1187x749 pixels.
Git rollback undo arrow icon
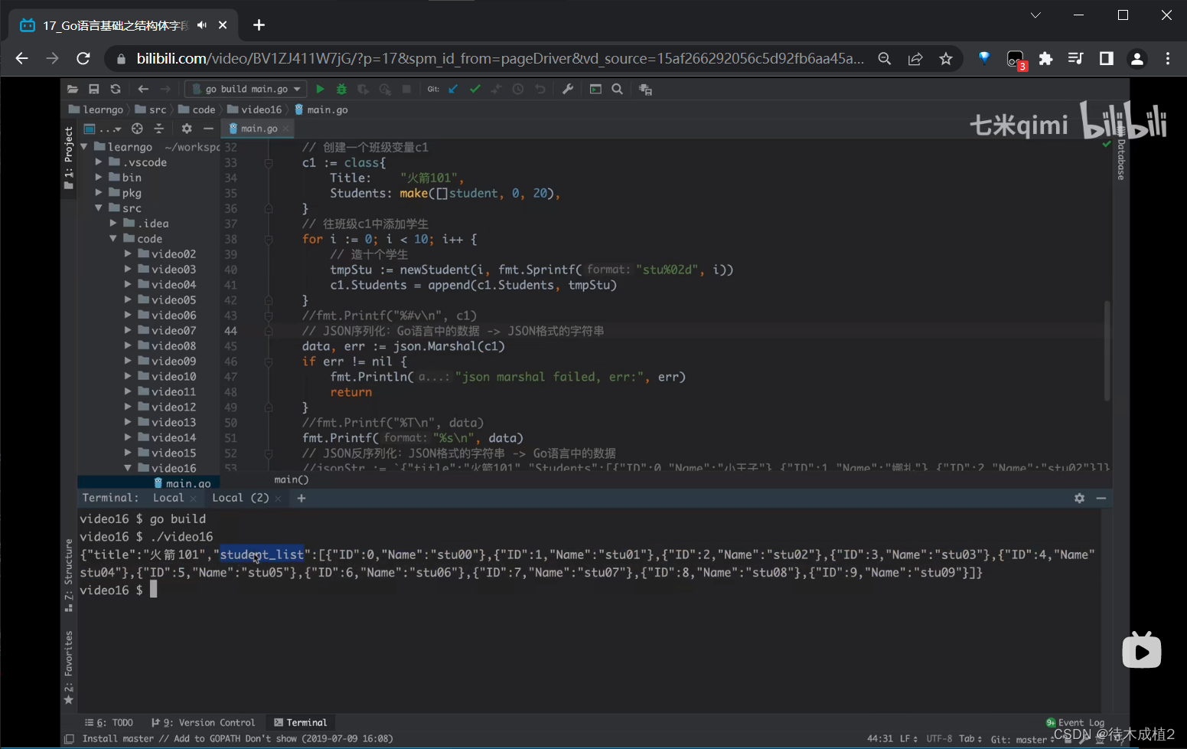pyautogui.click(x=540, y=90)
